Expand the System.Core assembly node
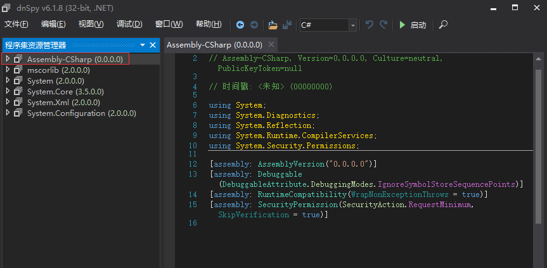Screen dimensions: 547x268 [x=8, y=92]
